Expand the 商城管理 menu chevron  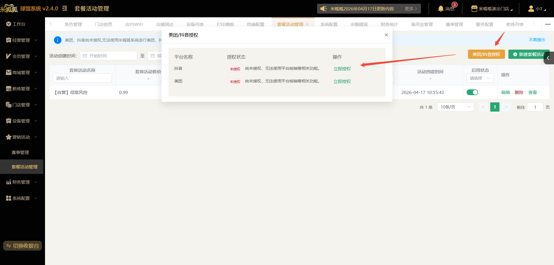pyautogui.click(x=36, y=72)
